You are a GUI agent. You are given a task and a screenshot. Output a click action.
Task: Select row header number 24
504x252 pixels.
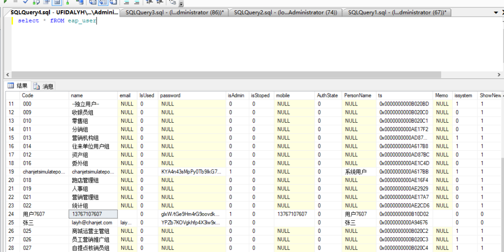click(x=13, y=214)
